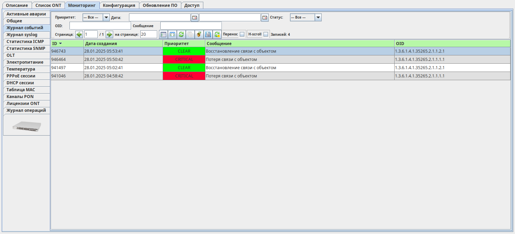Select event row ID 946464
The width and height of the screenshot is (515, 234).
(x=280, y=60)
